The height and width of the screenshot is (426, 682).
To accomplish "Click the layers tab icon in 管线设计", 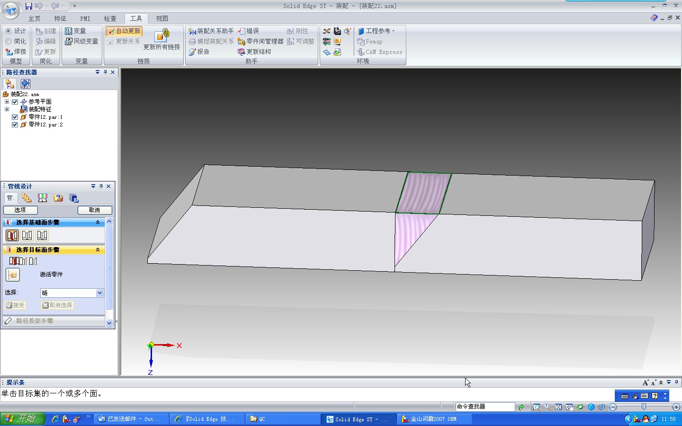I will coord(74,198).
